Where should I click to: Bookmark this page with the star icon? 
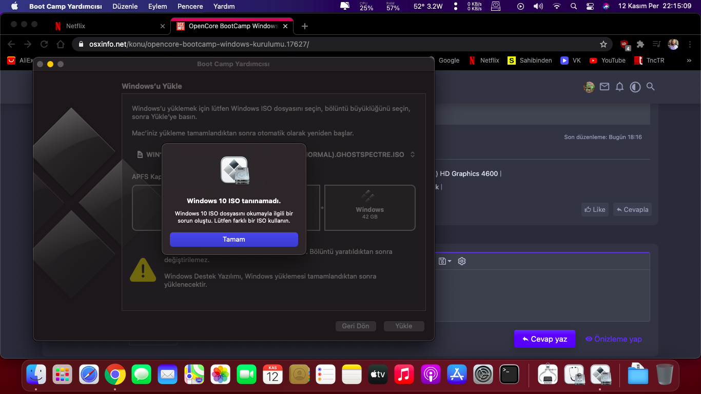(x=603, y=44)
